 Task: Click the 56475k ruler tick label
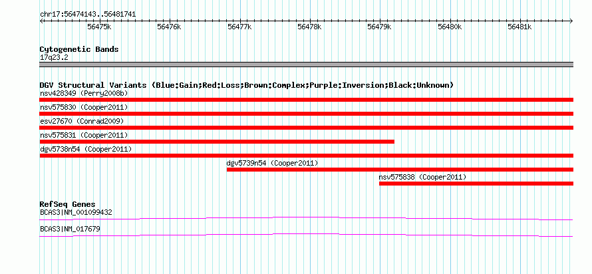coord(99,27)
